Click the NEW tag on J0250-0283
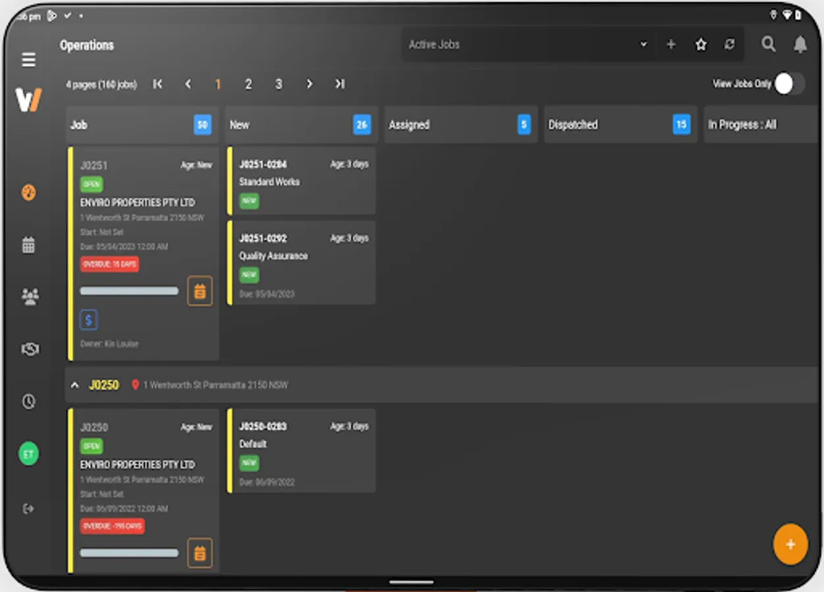The width and height of the screenshot is (824, 592). [249, 463]
